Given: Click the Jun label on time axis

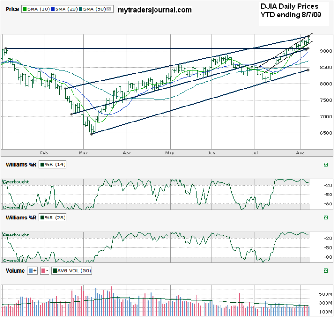Looking at the screenshot, I should coord(212,153).
